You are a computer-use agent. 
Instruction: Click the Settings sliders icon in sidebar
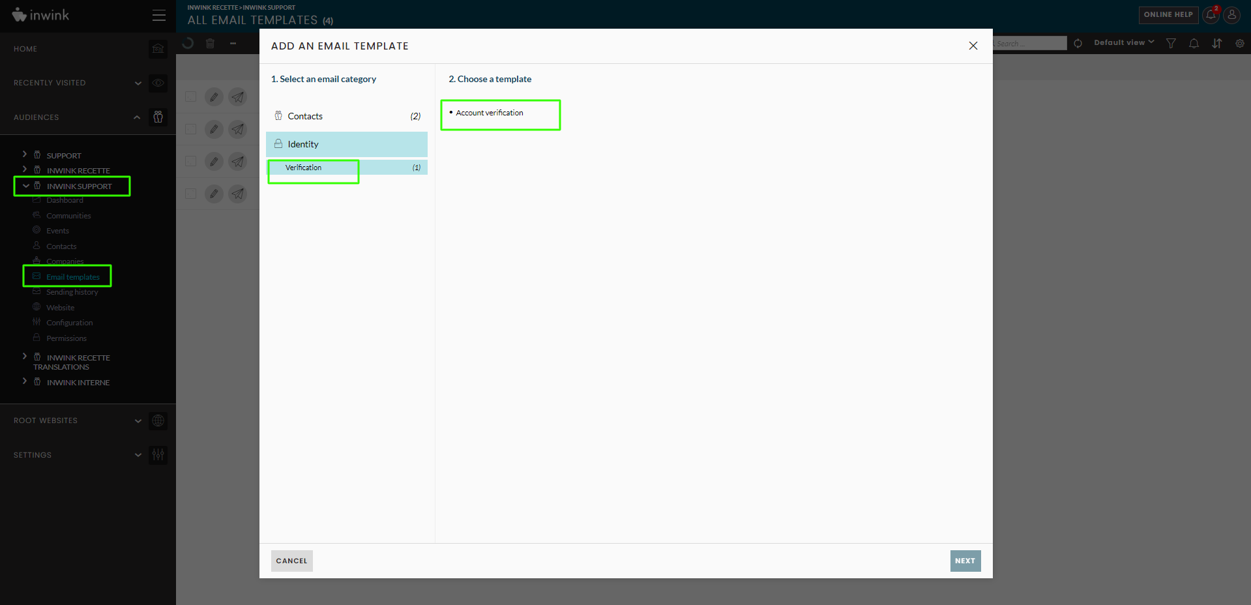click(x=158, y=455)
